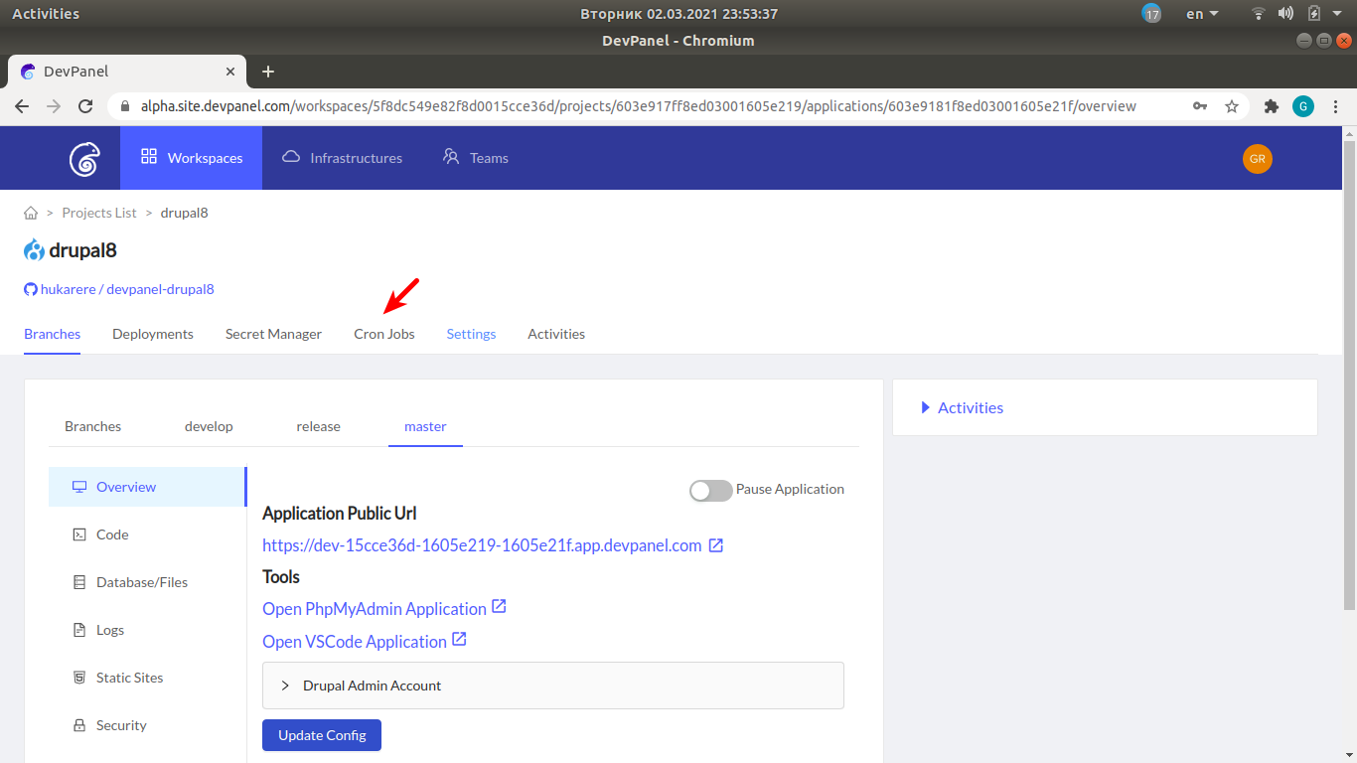The width and height of the screenshot is (1357, 763).
Task: Open VSCode Application link
Action: pyautogui.click(x=355, y=641)
